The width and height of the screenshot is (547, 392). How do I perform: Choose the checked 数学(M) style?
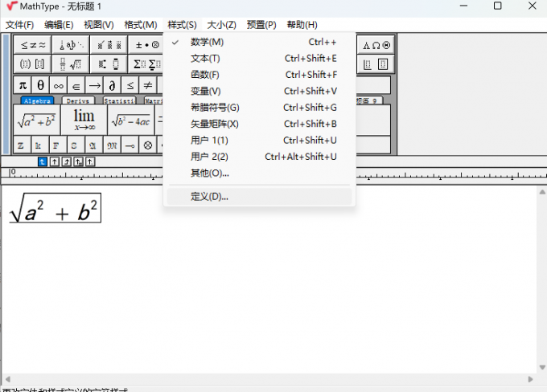tap(259, 42)
